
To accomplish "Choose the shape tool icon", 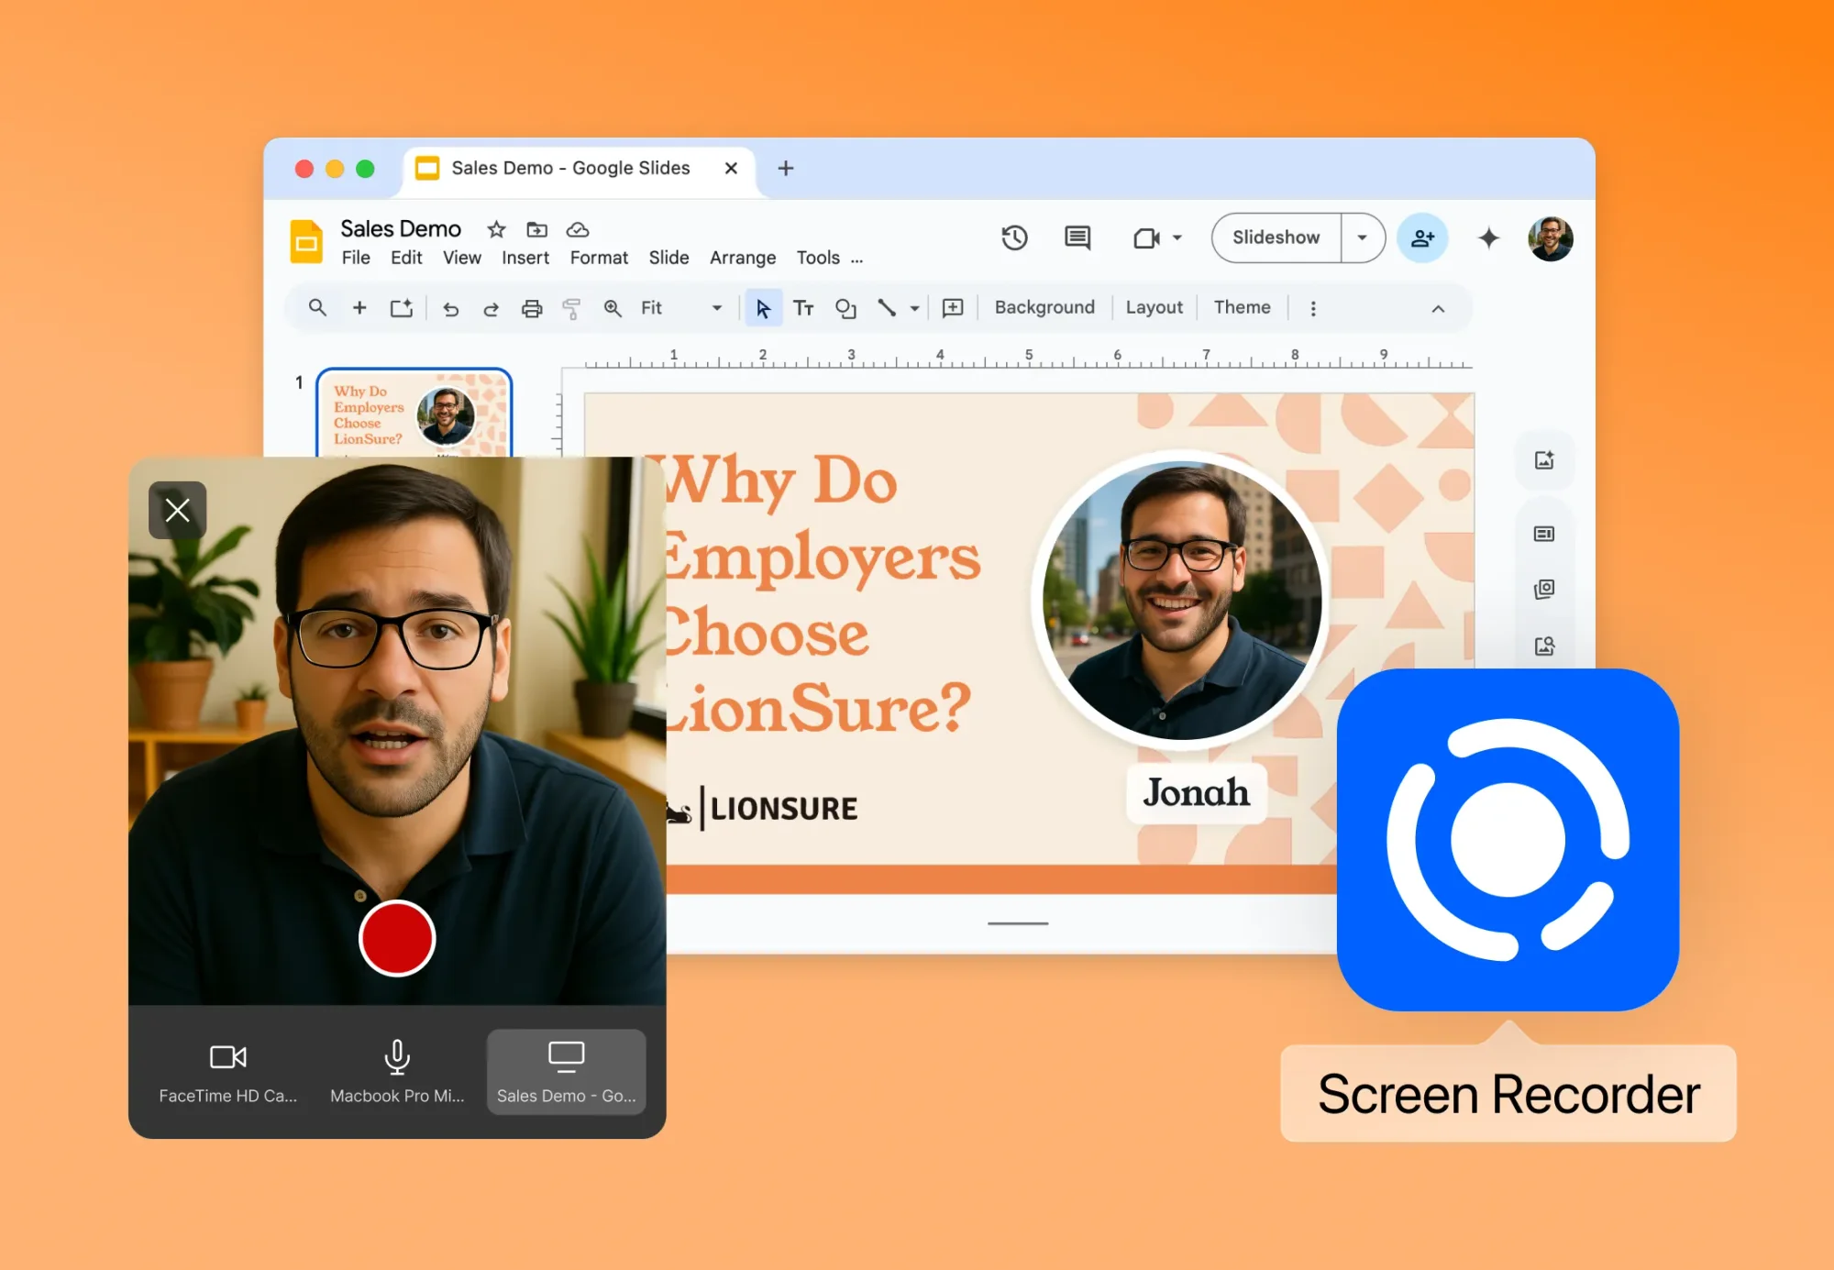I will pyautogui.click(x=845, y=308).
